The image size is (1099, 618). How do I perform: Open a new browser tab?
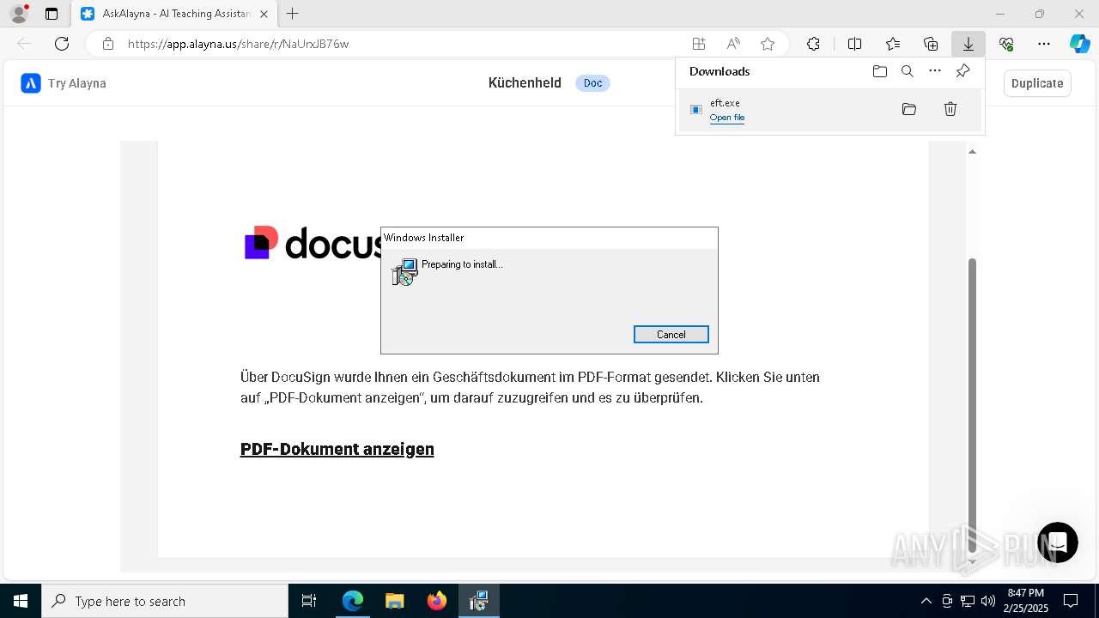292,14
